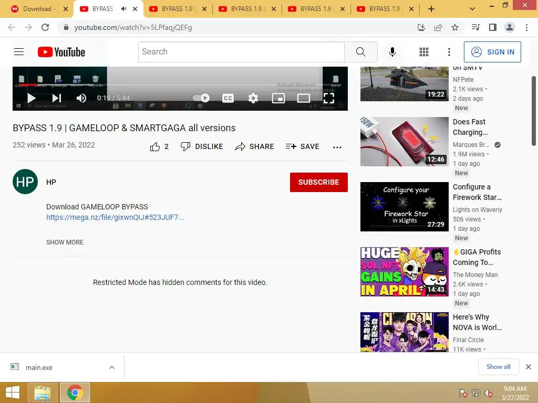This screenshot has height=403, width=538.
Task: Switch to fifth BYPASS 1.9 tab
Action: coord(316,9)
